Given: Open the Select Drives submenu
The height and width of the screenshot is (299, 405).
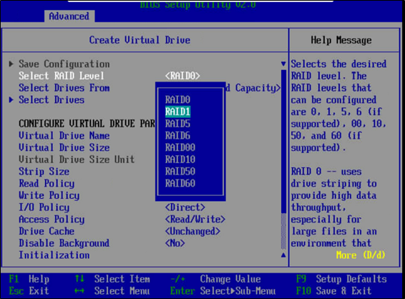Looking at the screenshot, I should 52,99.
